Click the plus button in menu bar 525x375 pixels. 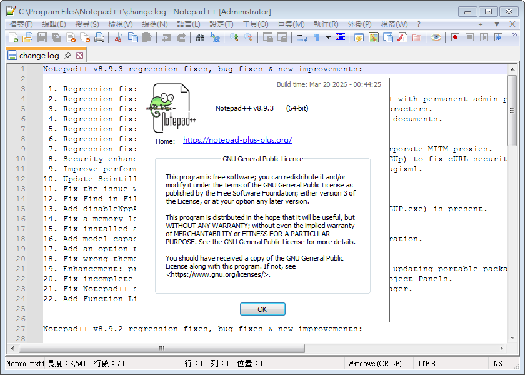[x=481, y=24]
